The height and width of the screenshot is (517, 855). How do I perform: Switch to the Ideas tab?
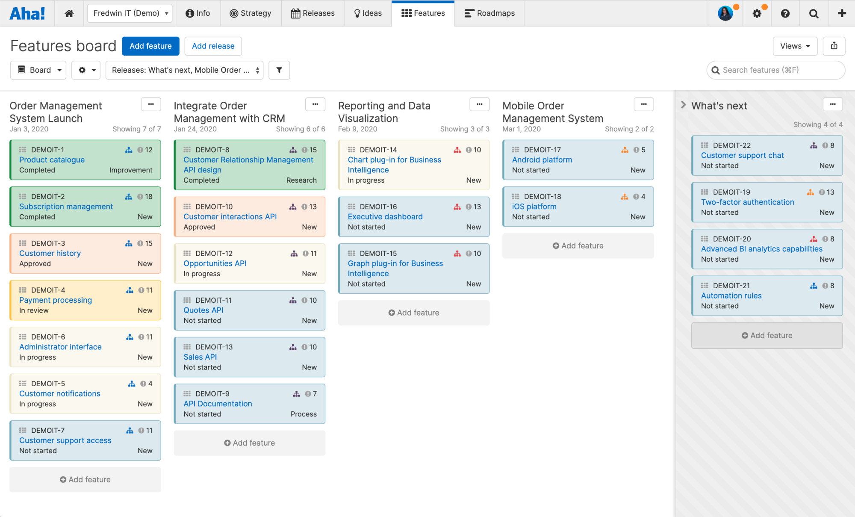click(x=368, y=13)
